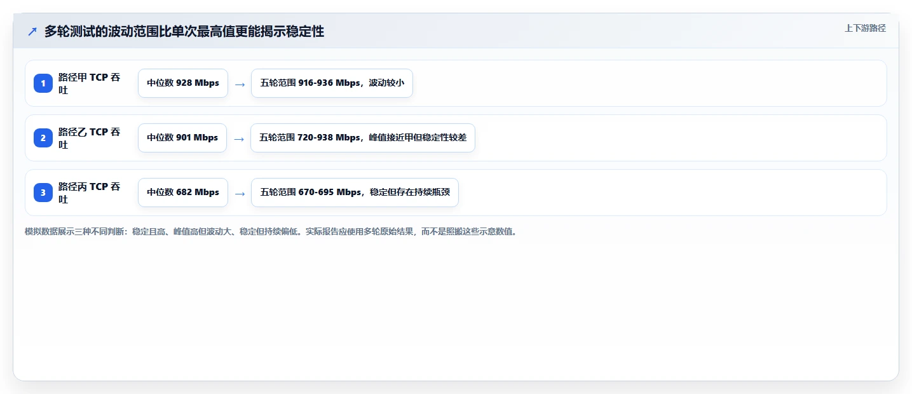Click the 中位数 682 Mbps chip

point(183,193)
